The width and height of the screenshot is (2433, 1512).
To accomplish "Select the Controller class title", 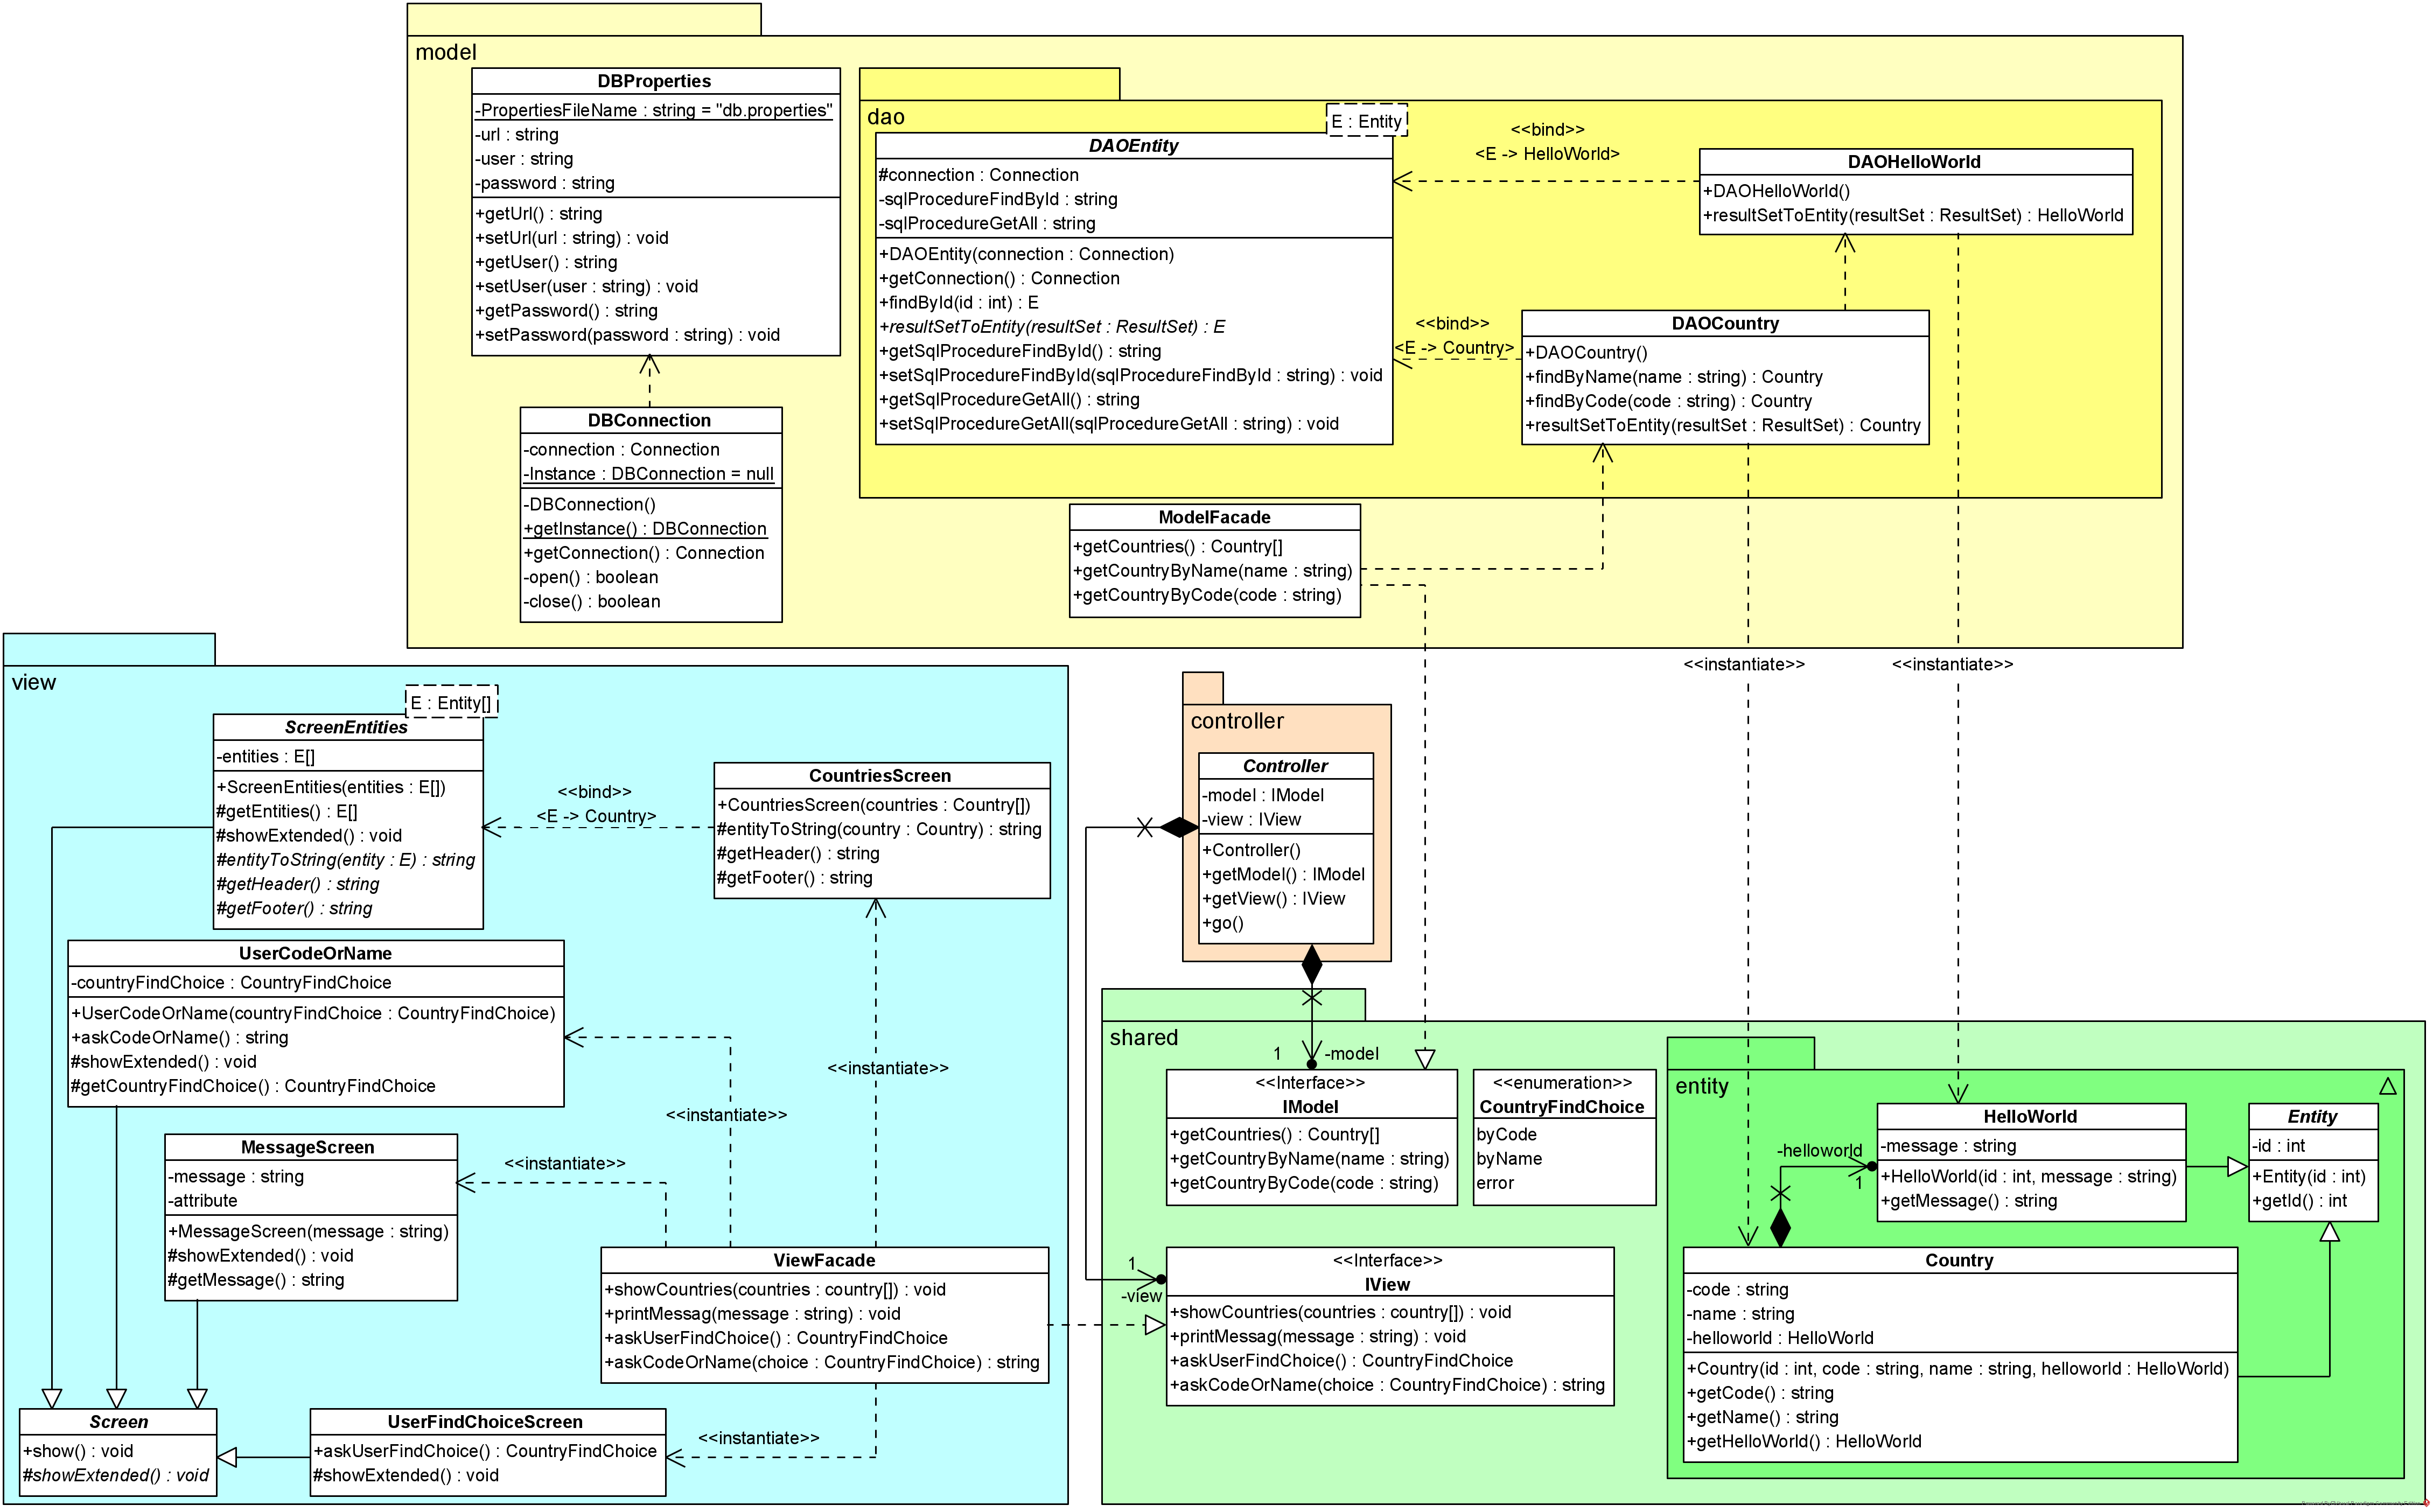I will (1285, 766).
